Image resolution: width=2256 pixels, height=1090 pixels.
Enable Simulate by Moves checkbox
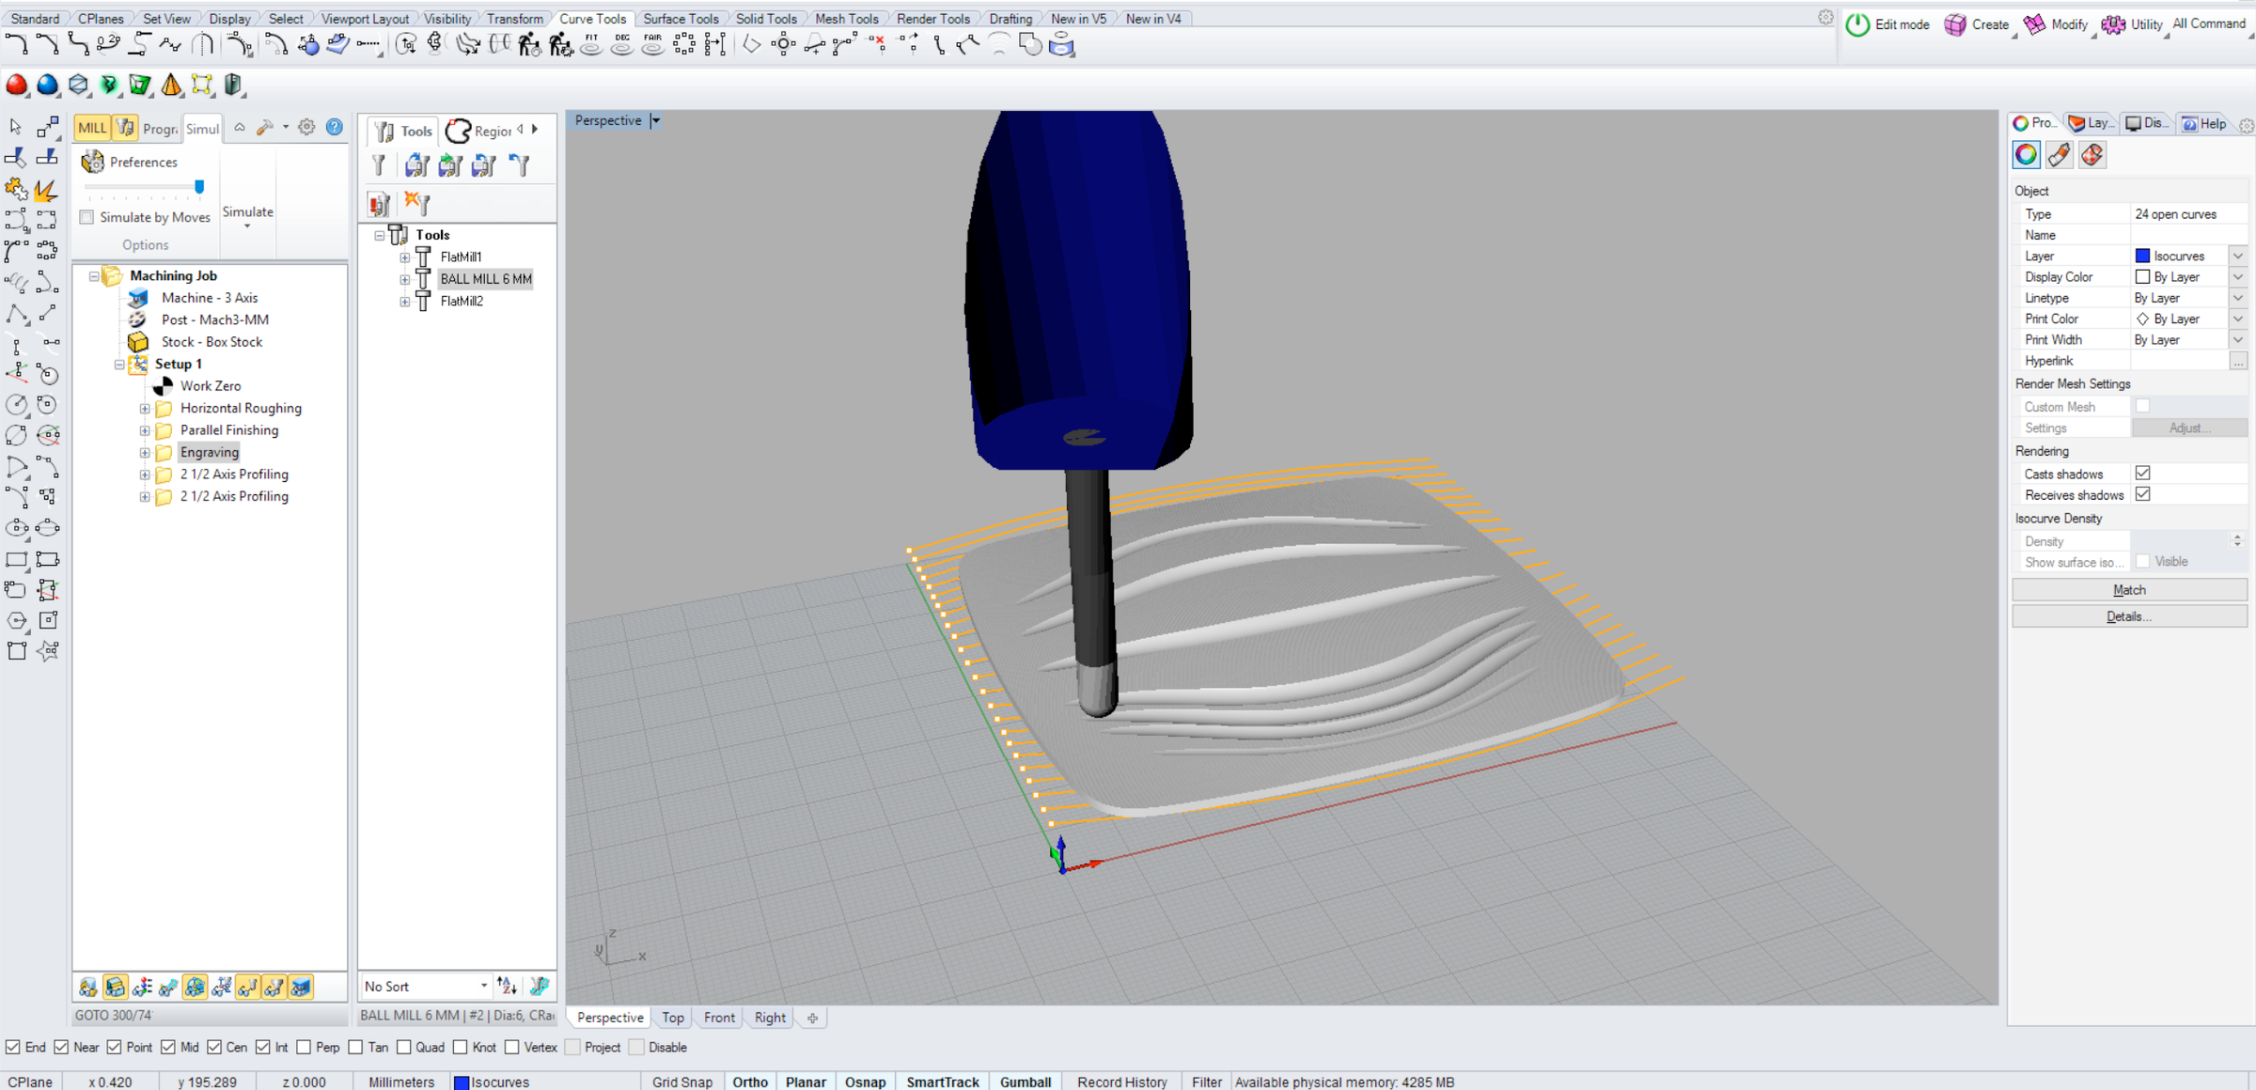click(x=87, y=217)
